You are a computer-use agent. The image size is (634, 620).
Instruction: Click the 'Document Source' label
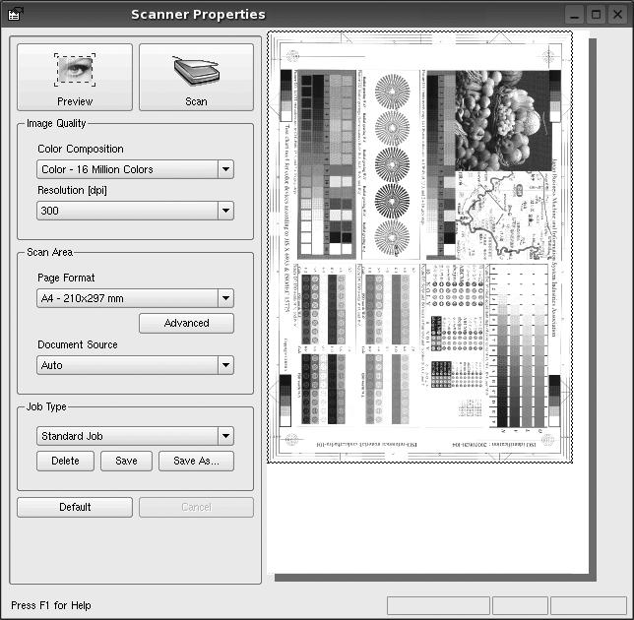pyautogui.click(x=77, y=344)
